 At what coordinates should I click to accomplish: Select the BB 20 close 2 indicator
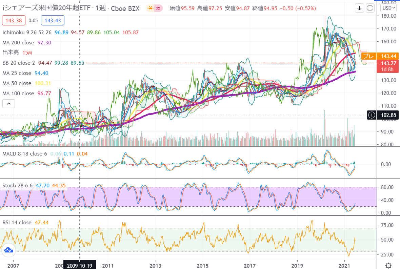point(19,63)
